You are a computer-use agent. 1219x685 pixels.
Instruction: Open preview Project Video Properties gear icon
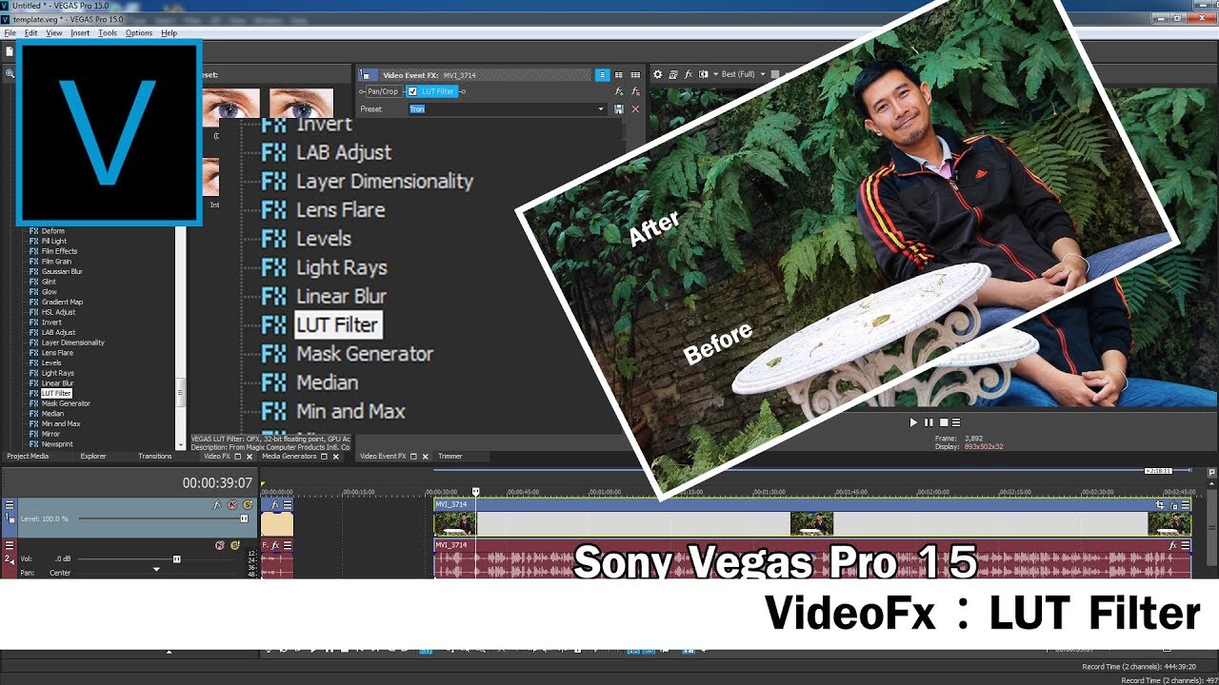coord(657,74)
